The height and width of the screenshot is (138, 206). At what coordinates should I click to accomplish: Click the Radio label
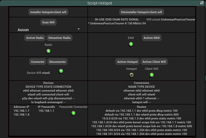pyautogui.click(x=48, y=45)
